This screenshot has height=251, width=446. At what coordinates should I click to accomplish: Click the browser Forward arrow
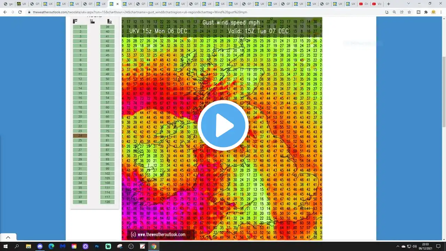pos(13,12)
